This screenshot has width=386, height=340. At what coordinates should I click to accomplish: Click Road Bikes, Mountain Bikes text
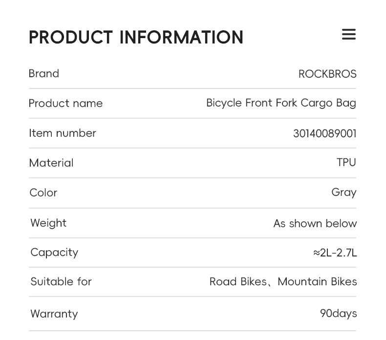[283, 282]
